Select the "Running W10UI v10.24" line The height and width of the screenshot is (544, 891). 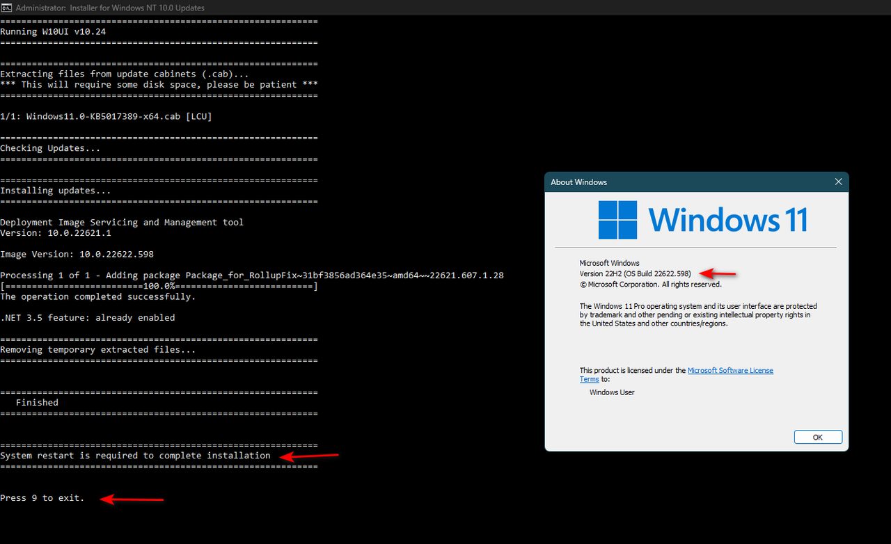53,31
